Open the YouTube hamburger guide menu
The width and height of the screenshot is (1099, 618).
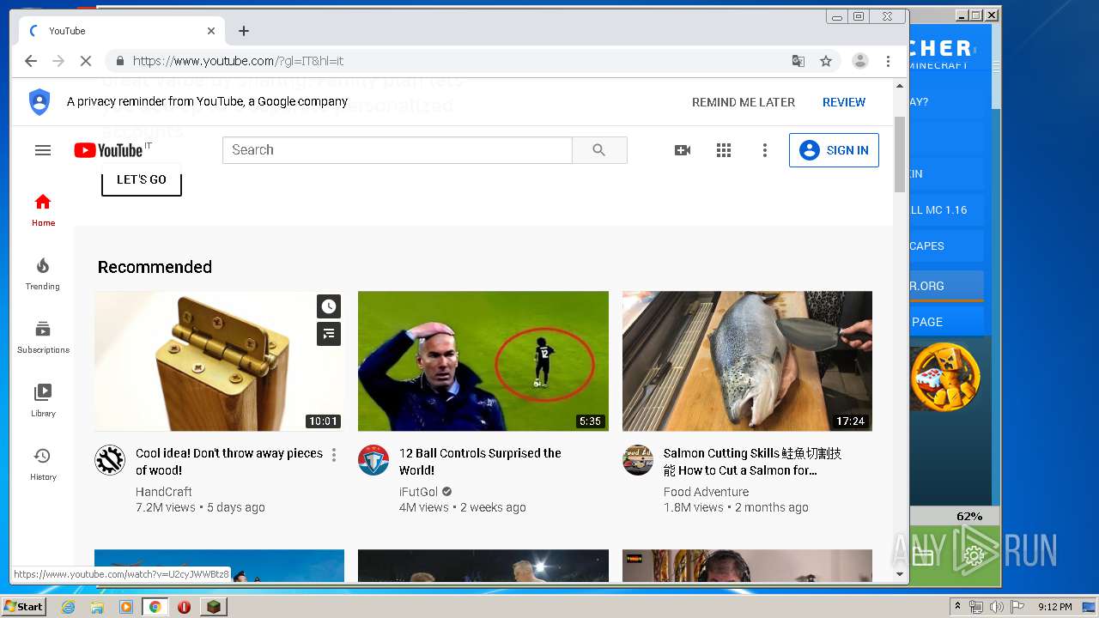pos(43,150)
